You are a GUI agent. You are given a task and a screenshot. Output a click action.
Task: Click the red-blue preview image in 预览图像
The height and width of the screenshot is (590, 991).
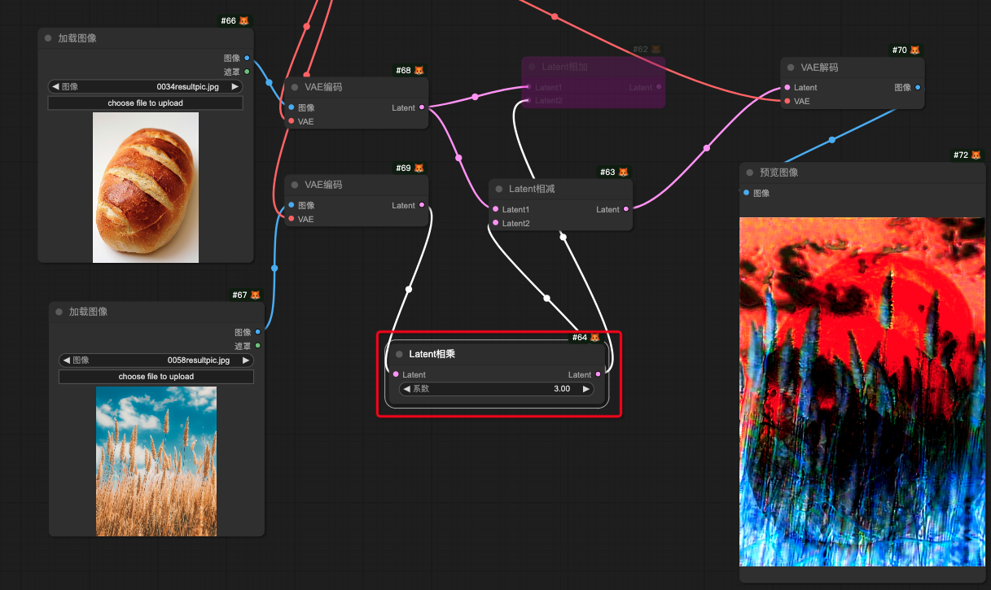861,391
